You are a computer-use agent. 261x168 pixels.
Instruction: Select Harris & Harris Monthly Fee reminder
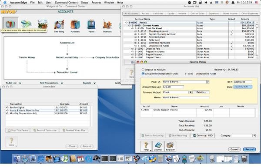(x=48, y=111)
